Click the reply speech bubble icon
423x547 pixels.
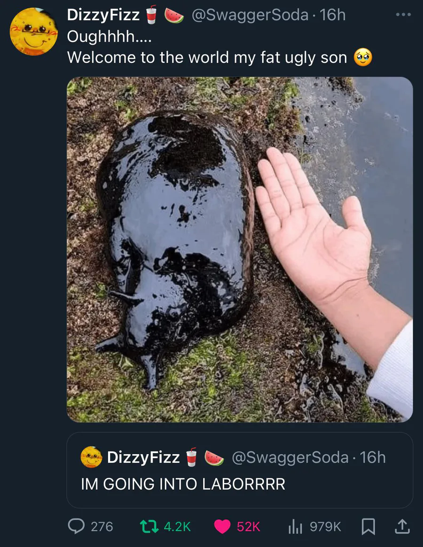point(76,526)
